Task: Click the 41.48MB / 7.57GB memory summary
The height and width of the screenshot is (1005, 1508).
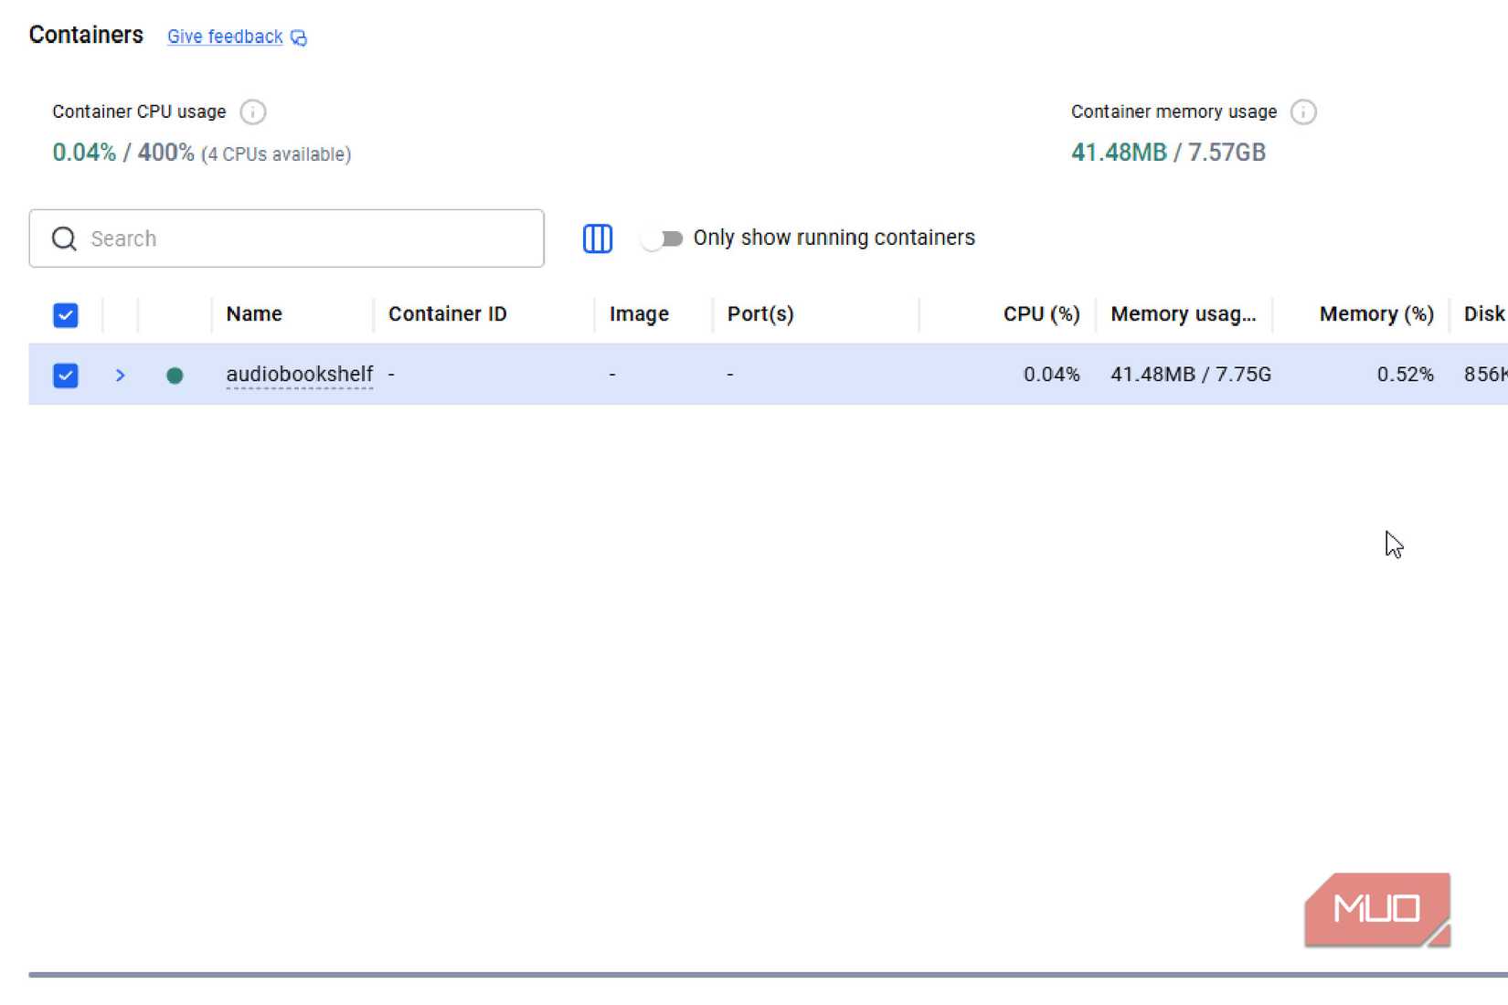Action: pyautogui.click(x=1168, y=153)
